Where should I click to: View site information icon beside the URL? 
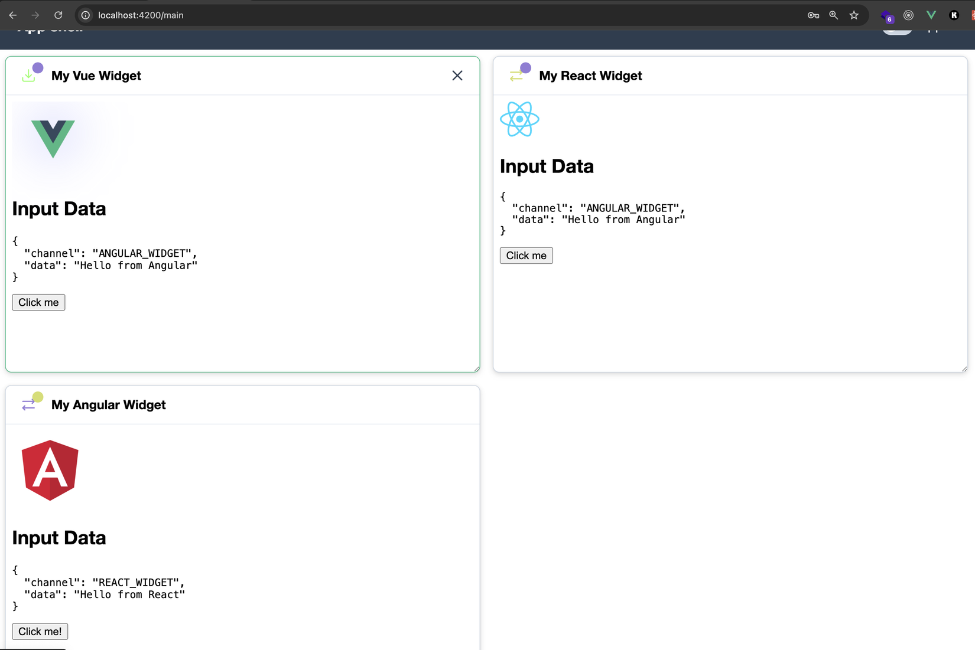[86, 15]
